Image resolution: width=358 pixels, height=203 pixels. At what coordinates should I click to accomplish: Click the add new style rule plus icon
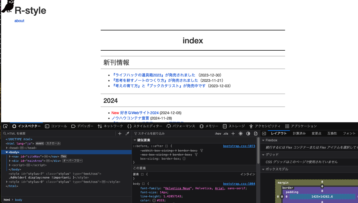[233, 134]
